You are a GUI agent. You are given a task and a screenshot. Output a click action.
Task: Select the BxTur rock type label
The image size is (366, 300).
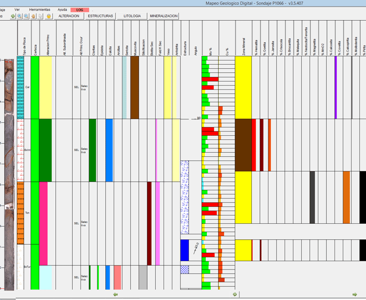click(x=27, y=267)
